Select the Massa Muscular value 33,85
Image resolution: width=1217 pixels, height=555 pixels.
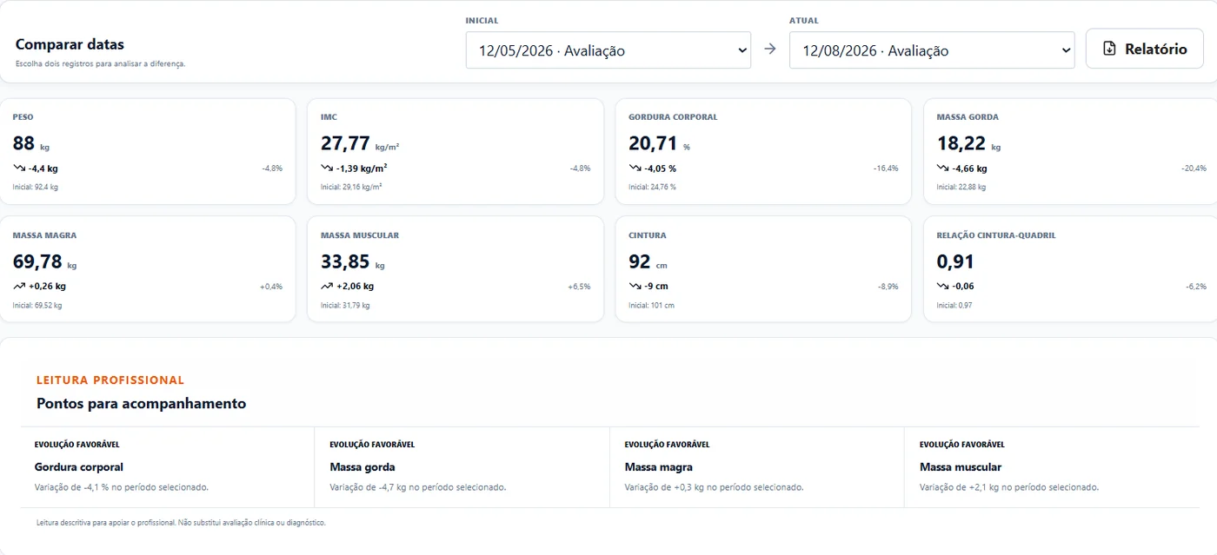[x=345, y=261]
